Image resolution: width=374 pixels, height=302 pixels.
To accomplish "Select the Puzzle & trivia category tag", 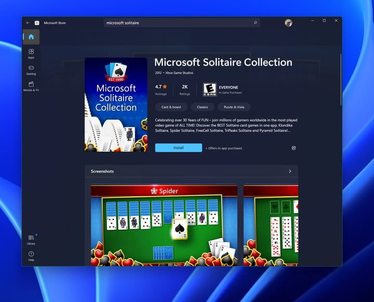I will [234, 107].
